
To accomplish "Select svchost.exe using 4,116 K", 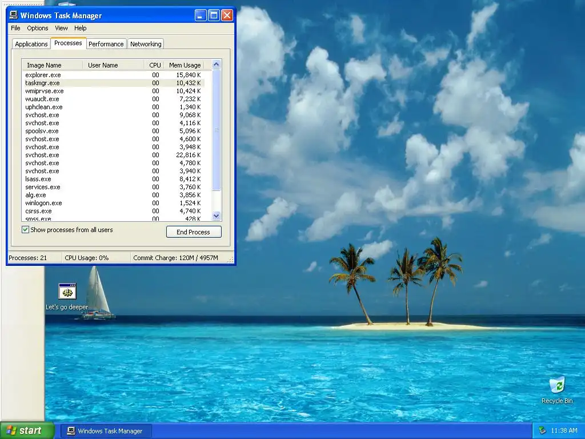I will pos(114,123).
